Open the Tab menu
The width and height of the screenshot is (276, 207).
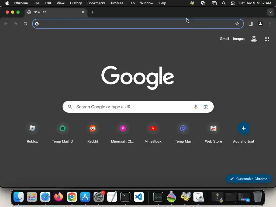[132, 3]
